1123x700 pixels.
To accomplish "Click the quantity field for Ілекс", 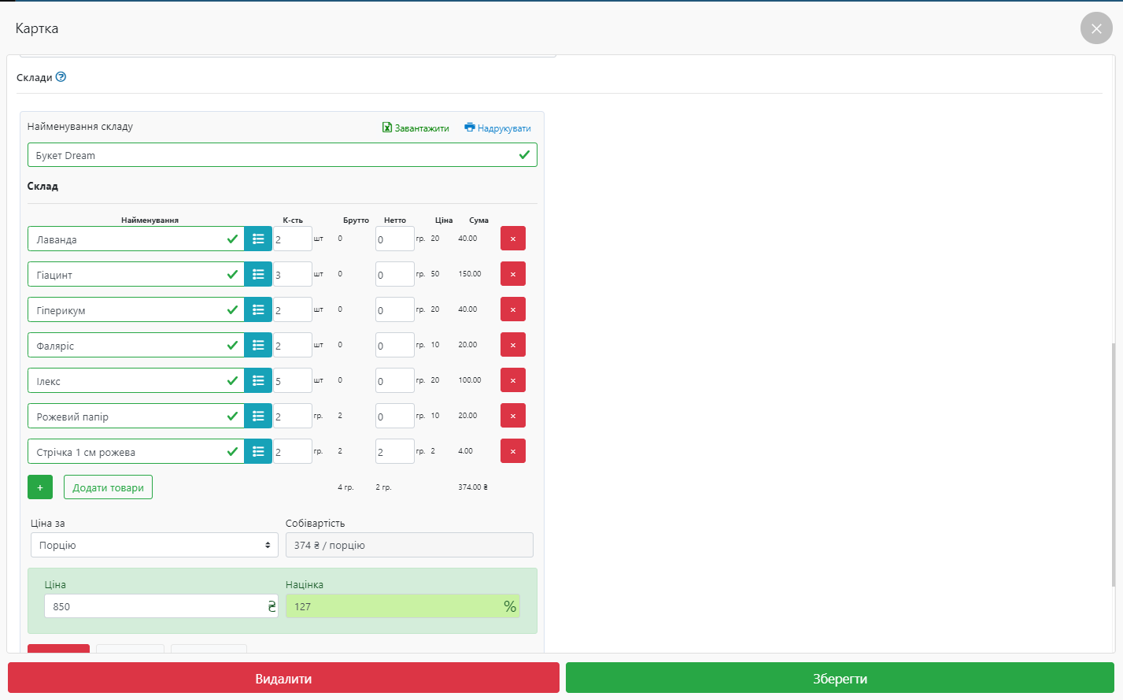I will (292, 381).
